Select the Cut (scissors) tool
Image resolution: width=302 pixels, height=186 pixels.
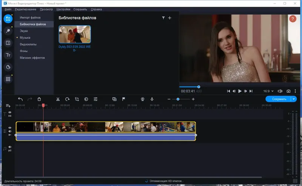point(58,99)
